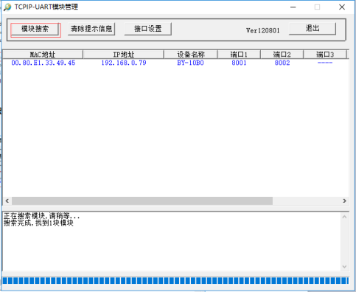
Task: Click the 模块搜索 button
Action: click(35, 29)
